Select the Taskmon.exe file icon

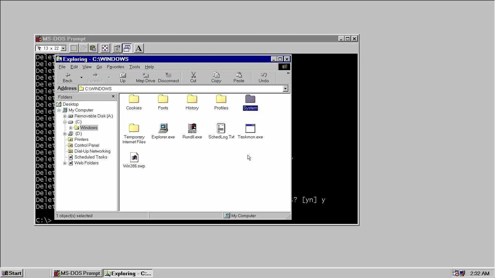coord(250,128)
